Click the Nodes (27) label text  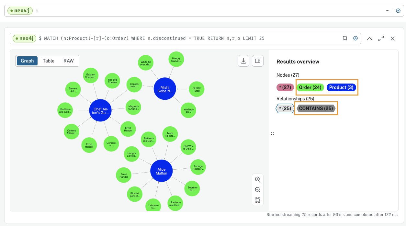pyautogui.click(x=288, y=75)
